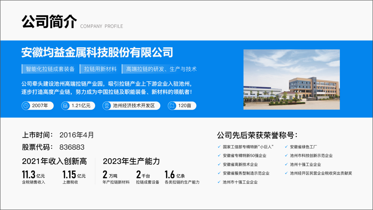Click the 上市时间： label

tap(38, 135)
